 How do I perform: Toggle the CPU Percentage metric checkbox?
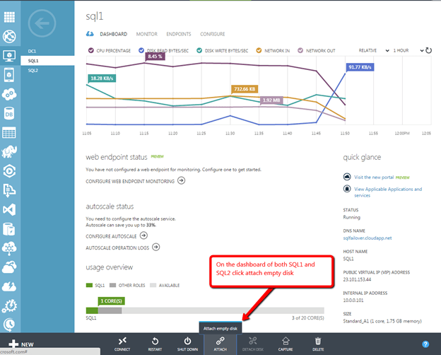(x=90, y=50)
